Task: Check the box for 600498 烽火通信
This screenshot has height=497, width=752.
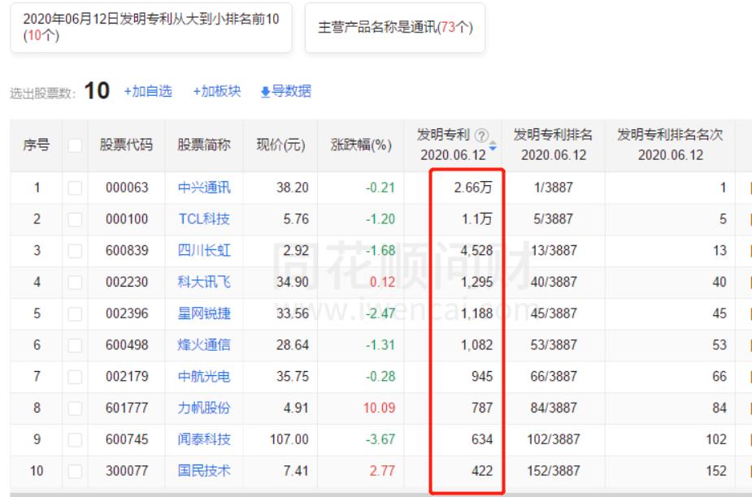Action: pos(75,345)
